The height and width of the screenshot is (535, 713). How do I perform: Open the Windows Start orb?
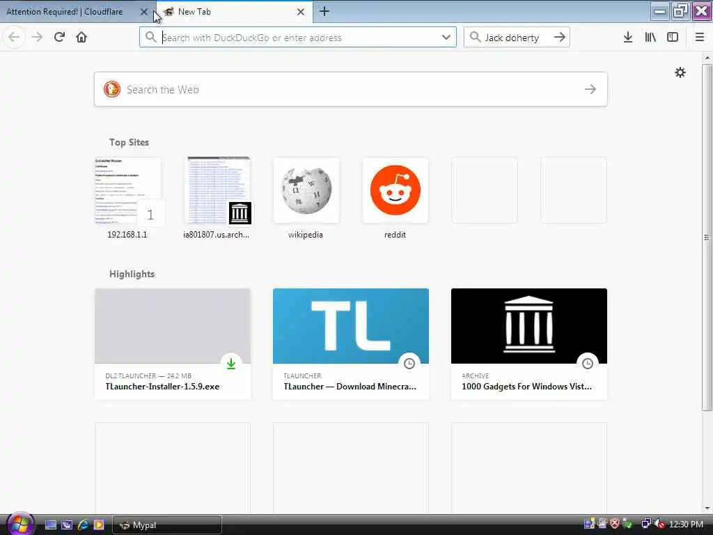19,524
